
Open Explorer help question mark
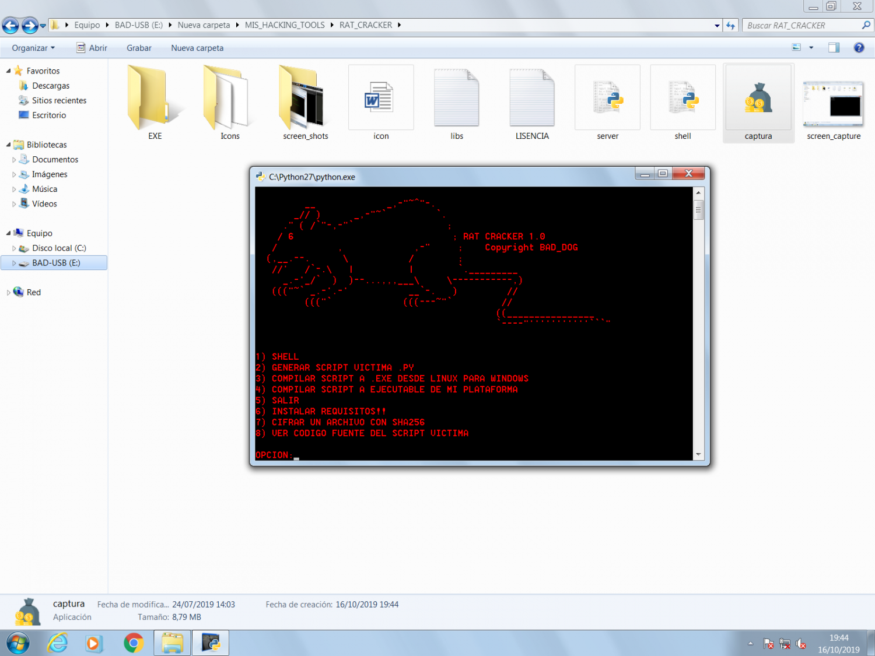pos(859,48)
